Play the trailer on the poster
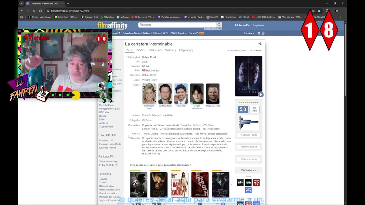Viewport: 365px width, 205px height. coord(261,95)
